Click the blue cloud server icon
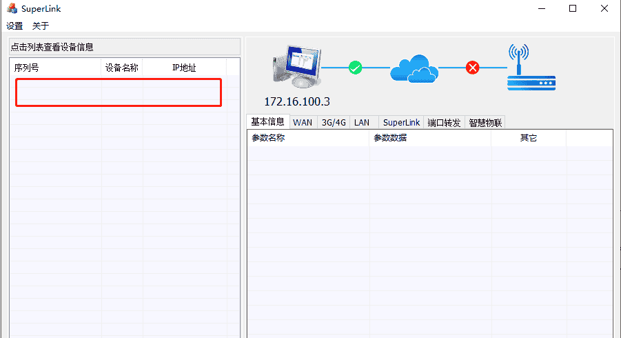This screenshot has width=621, height=338. [x=414, y=68]
